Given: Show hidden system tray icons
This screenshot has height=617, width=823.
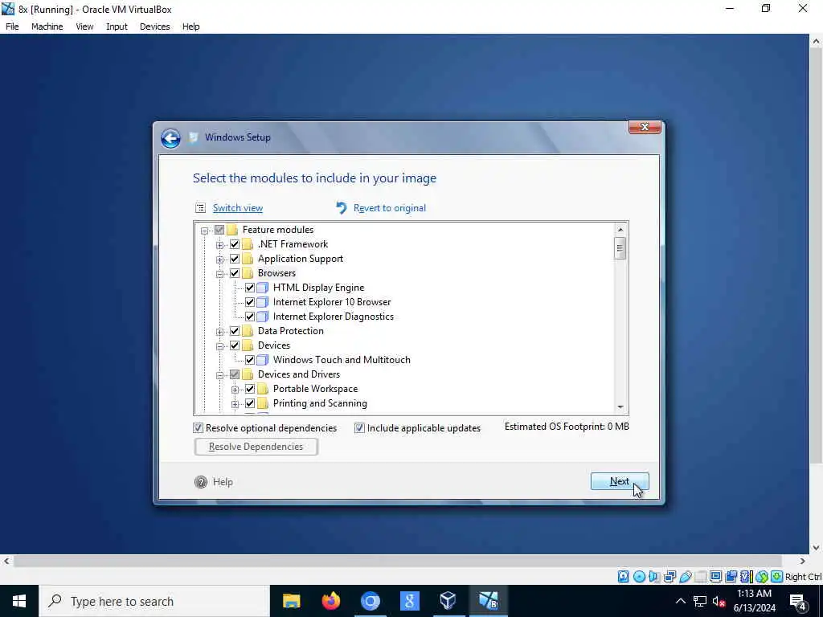Looking at the screenshot, I should point(680,601).
